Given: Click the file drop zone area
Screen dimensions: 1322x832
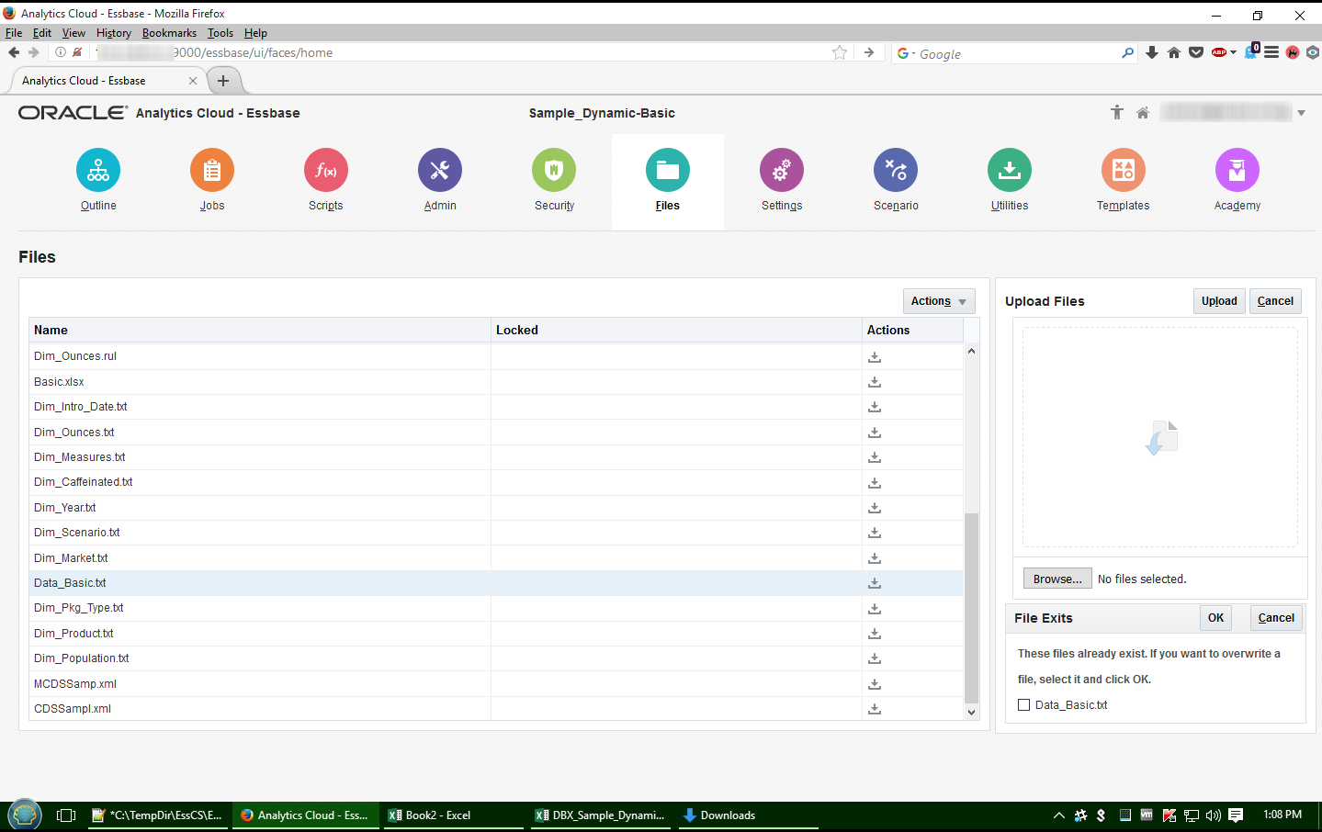Looking at the screenshot, I should (1160, 437).
